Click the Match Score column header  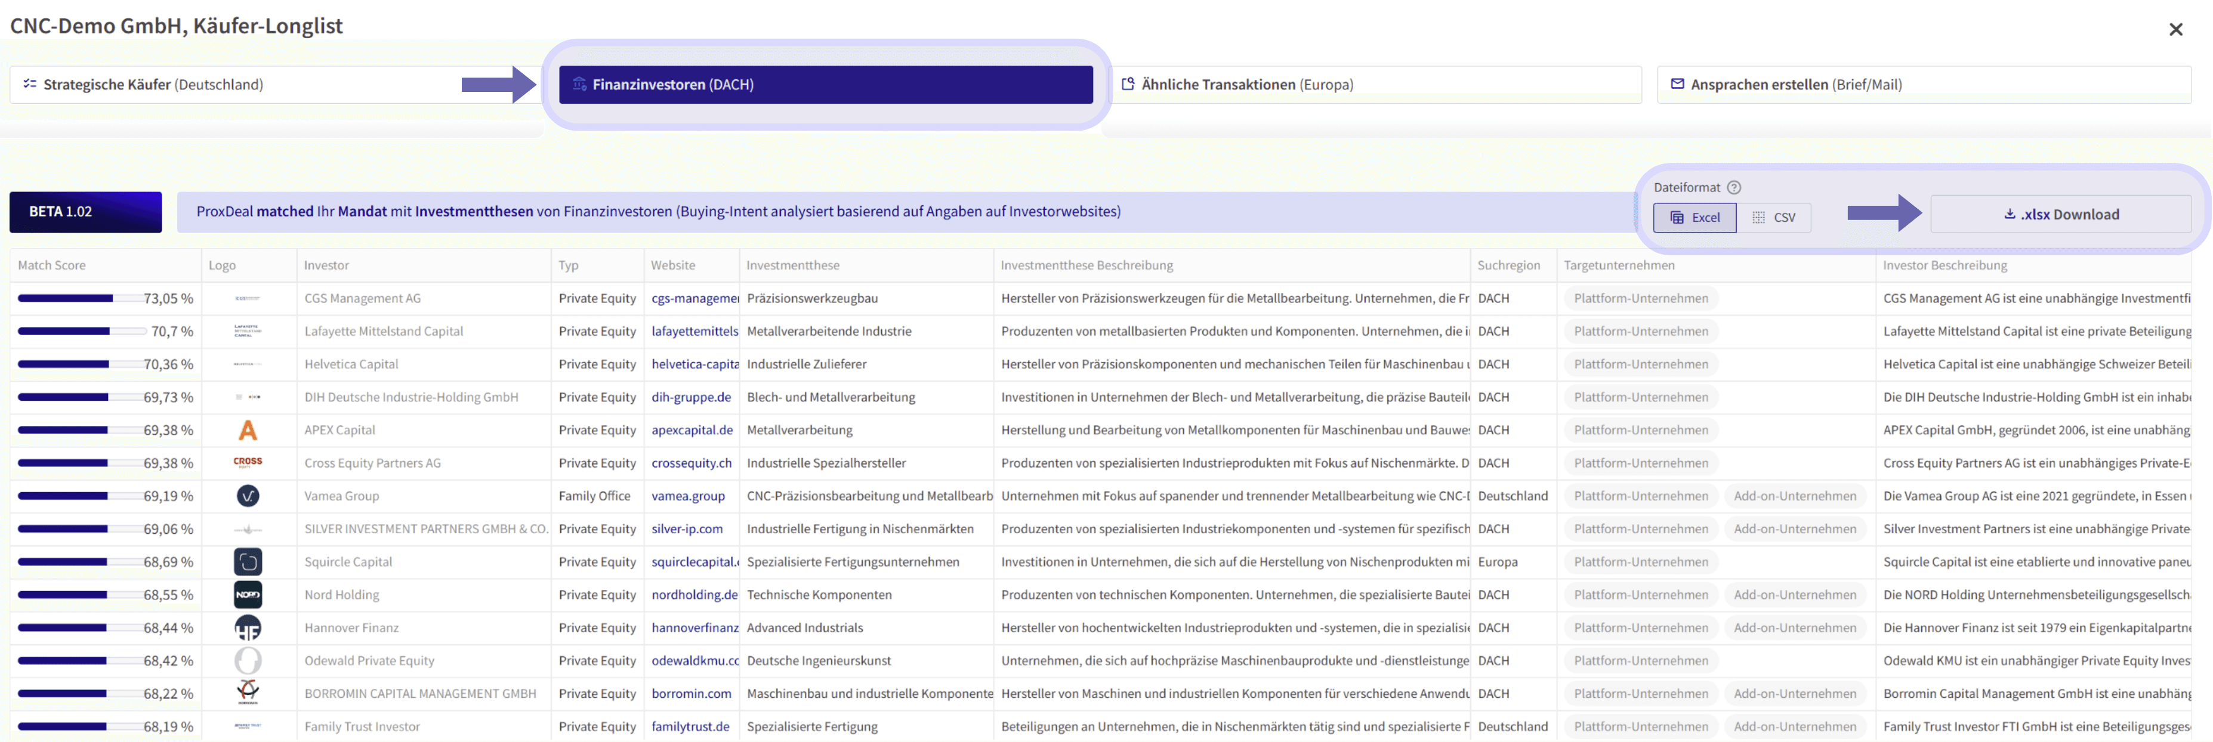[x=51, y=265]
